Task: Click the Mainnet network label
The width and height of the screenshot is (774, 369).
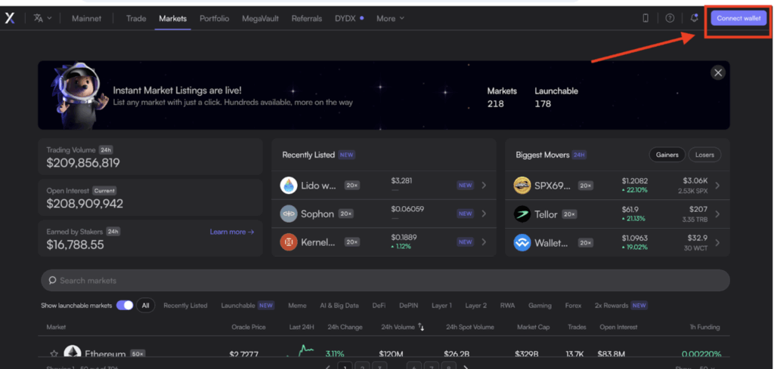Action: click(86, 19)
